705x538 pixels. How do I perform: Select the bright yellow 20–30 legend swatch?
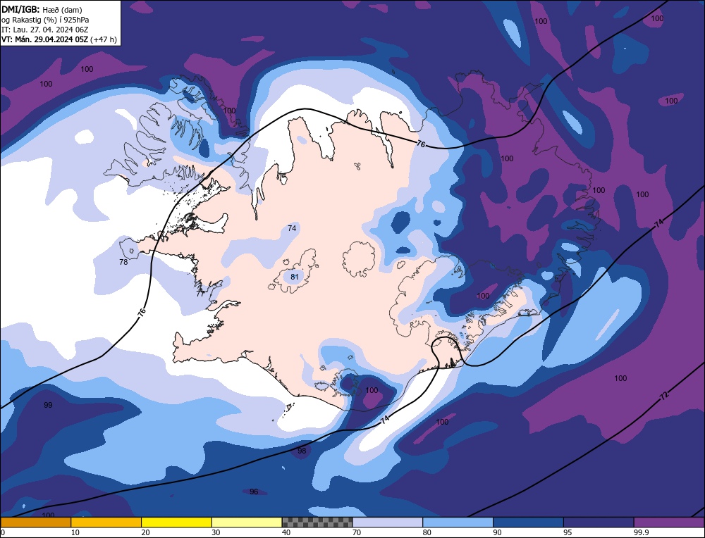pyautogui.click(x=176, y=523)
